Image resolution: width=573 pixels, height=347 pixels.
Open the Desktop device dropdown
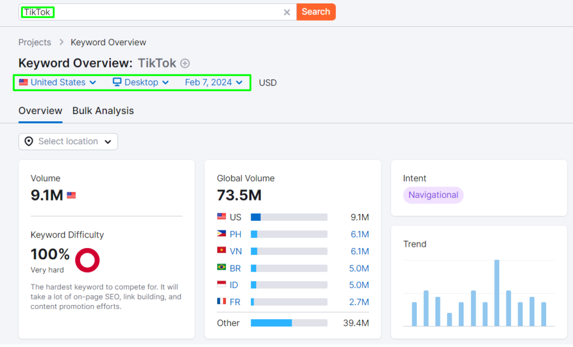click(140, 83)
